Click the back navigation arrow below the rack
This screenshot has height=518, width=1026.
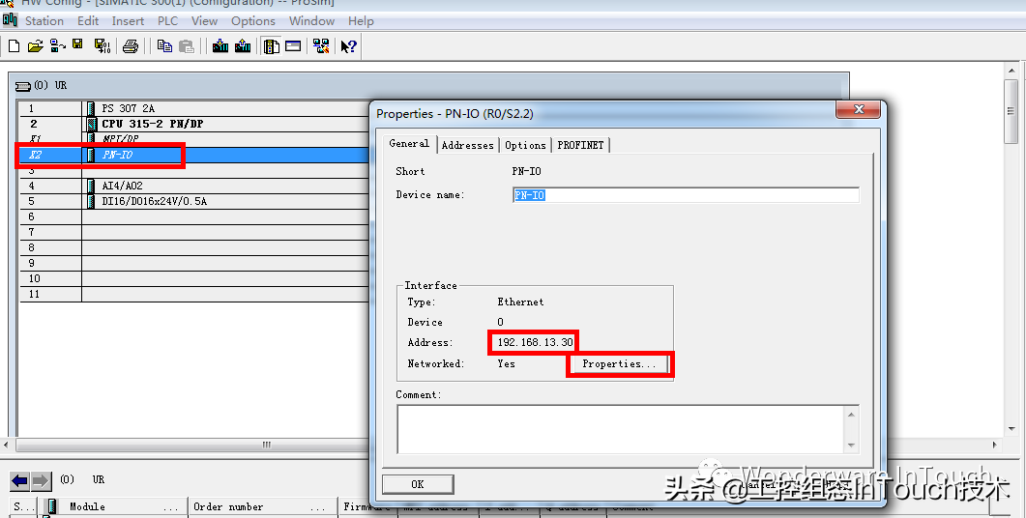pyautogui.click(x=19, y=481)
